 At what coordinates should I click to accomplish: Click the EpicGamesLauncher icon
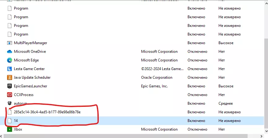point(10,86)
